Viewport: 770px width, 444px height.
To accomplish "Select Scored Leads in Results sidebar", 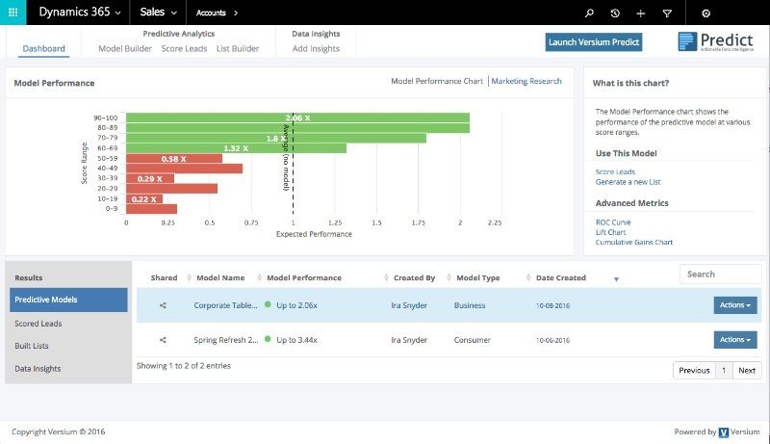I will (x=38, y=324).
